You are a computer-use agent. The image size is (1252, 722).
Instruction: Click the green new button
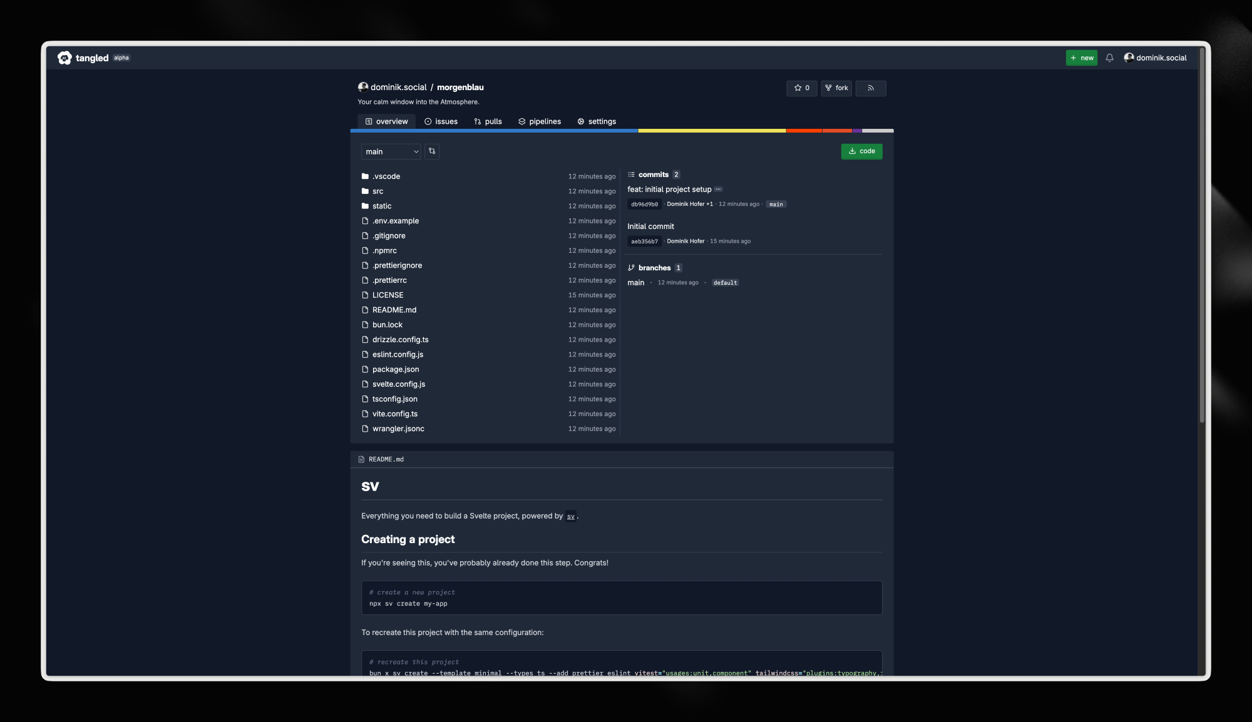pos(1082,58)
